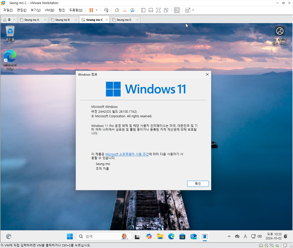This screenshot has width=293, height=248.
Task: Close the Seung mo B tab
Action: [76, 20]
